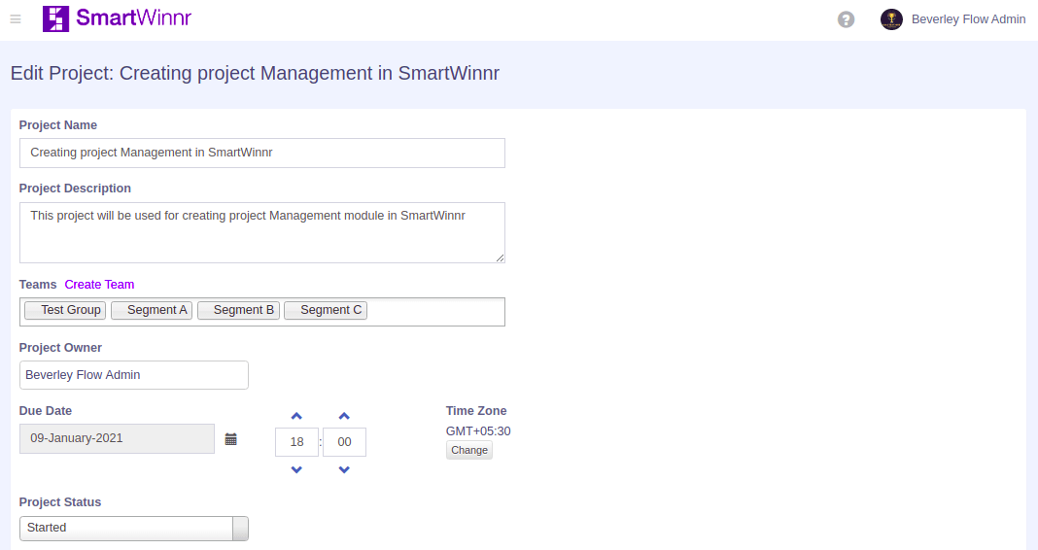Open the help question mark icon
This screenshot has width=1038, height=550.
[846, 19]
